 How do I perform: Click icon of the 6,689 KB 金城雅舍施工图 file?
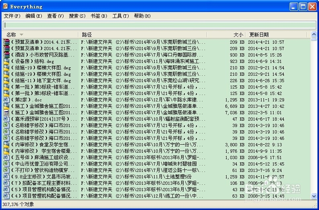(6, 106)
